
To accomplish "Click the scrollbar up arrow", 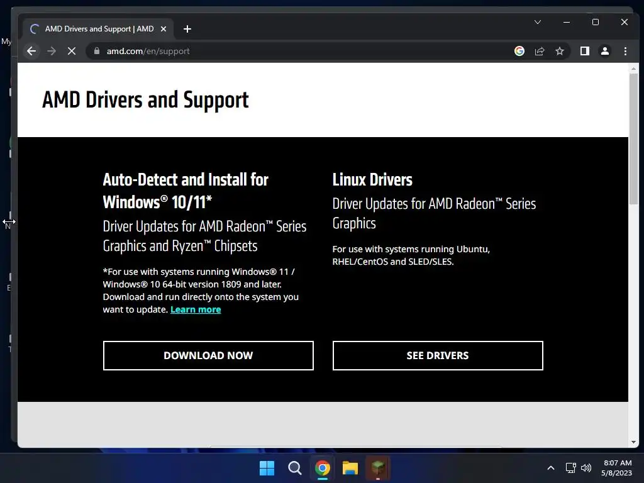I will coord(633,69).
